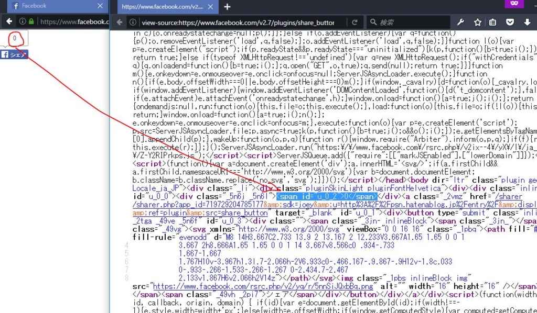
Task: Show page info for view-source window
Action: click(133, 22)
